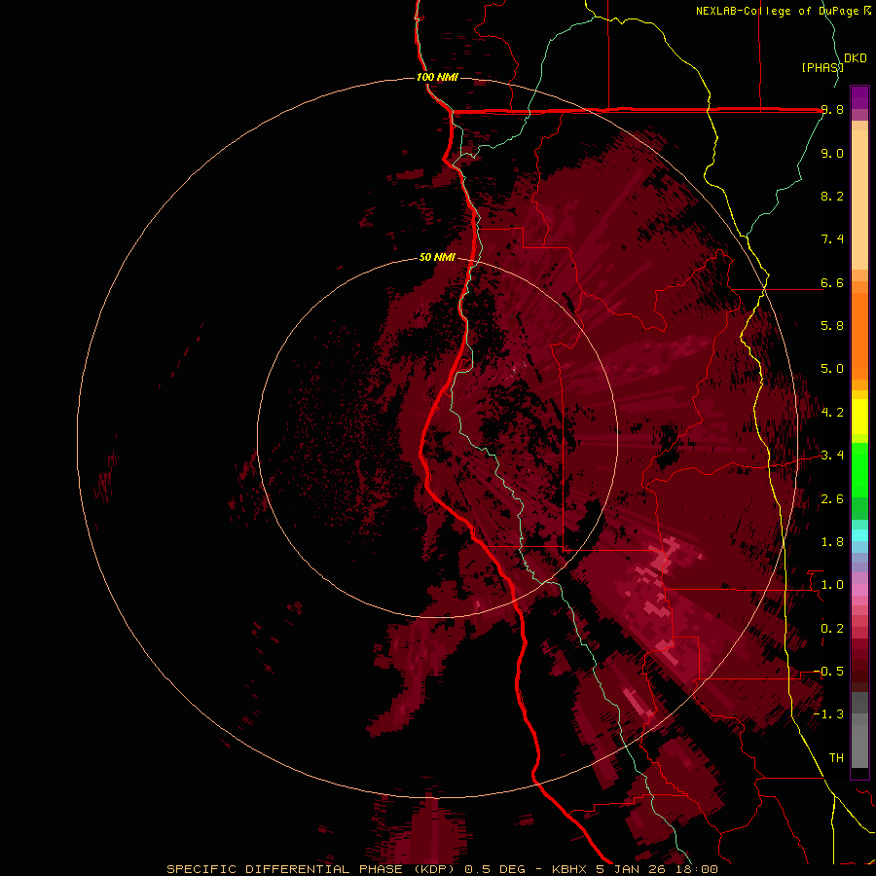Viewport: 876px width, 876px height.
Task: Click the -1.3 legend value
Action: click(x=828, y=714)
